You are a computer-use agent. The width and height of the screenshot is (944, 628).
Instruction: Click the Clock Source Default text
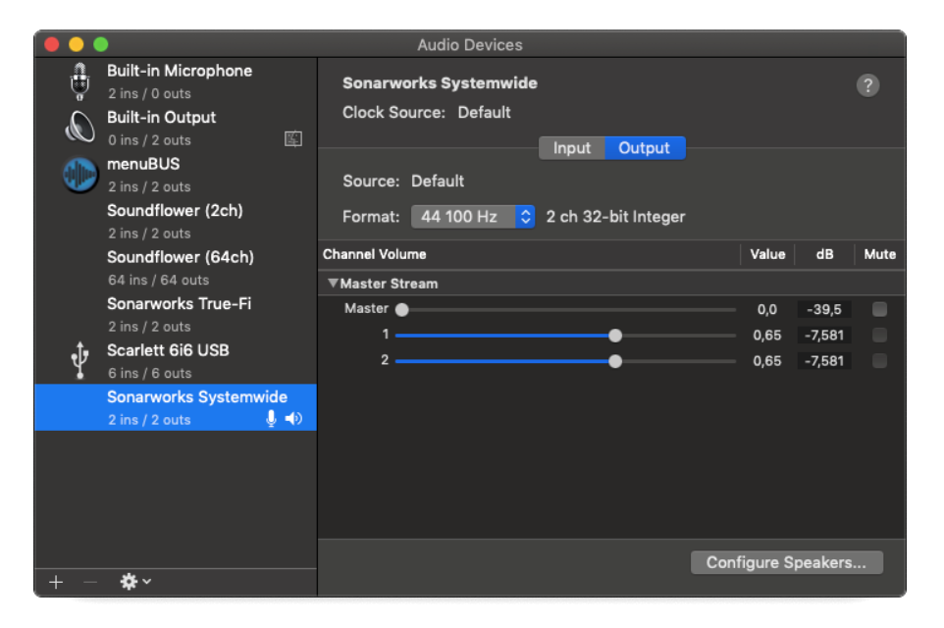pos(426,113)
